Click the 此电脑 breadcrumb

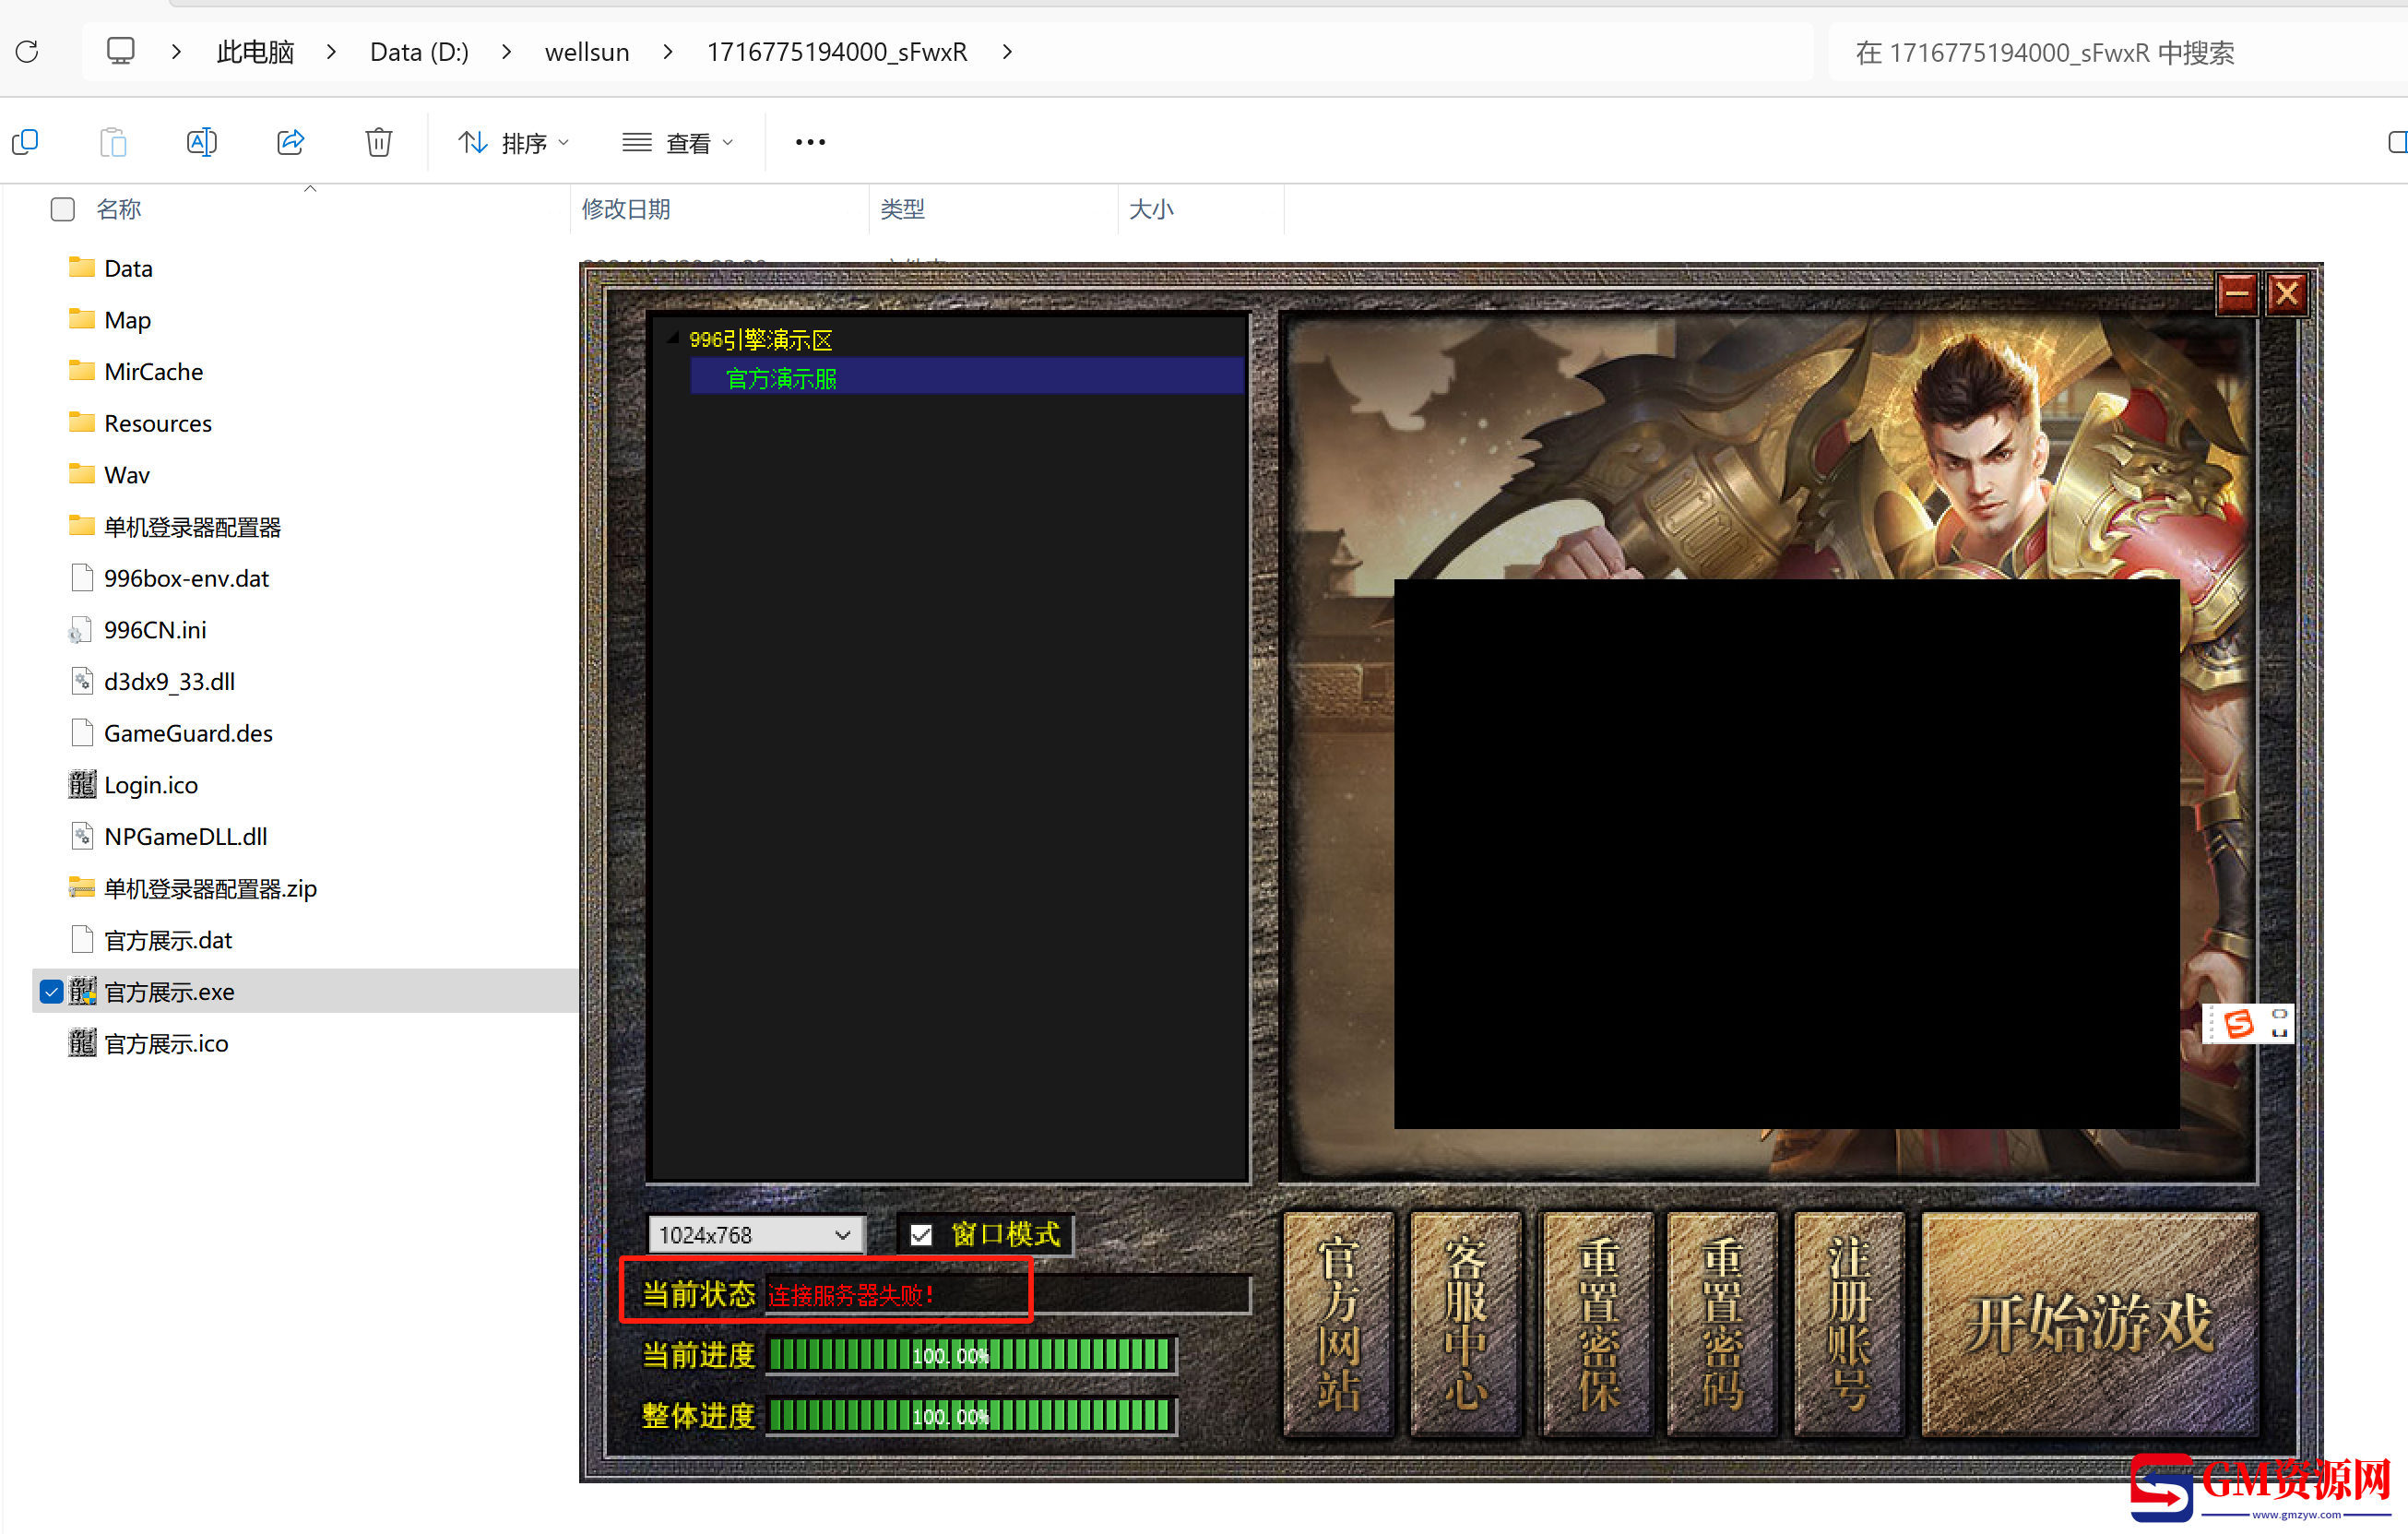(x=255, y=51)
